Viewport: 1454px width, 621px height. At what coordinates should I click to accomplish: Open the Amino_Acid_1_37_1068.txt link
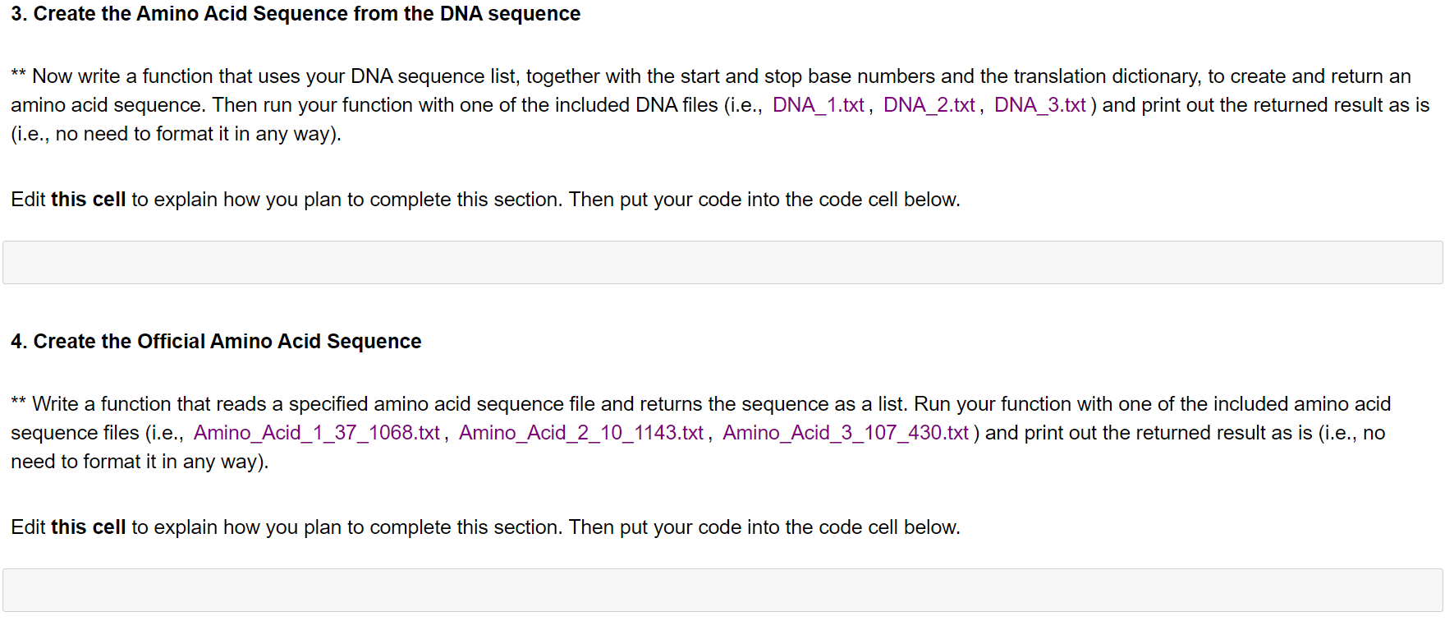316,433
